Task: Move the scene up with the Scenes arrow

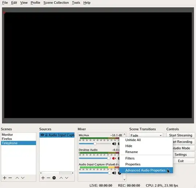Action: pos(17,178)
